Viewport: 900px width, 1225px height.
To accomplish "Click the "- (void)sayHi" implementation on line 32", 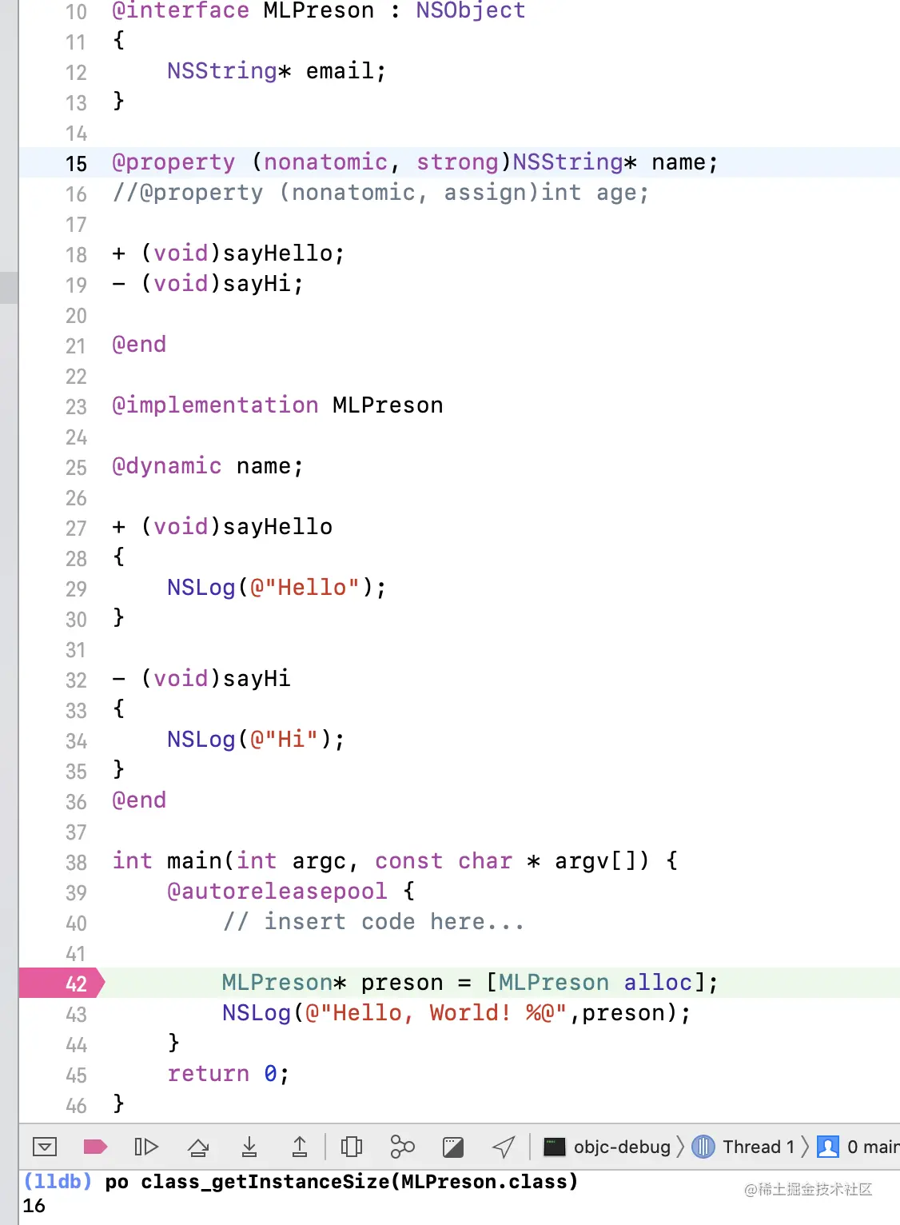I will [x=201, y=679].
